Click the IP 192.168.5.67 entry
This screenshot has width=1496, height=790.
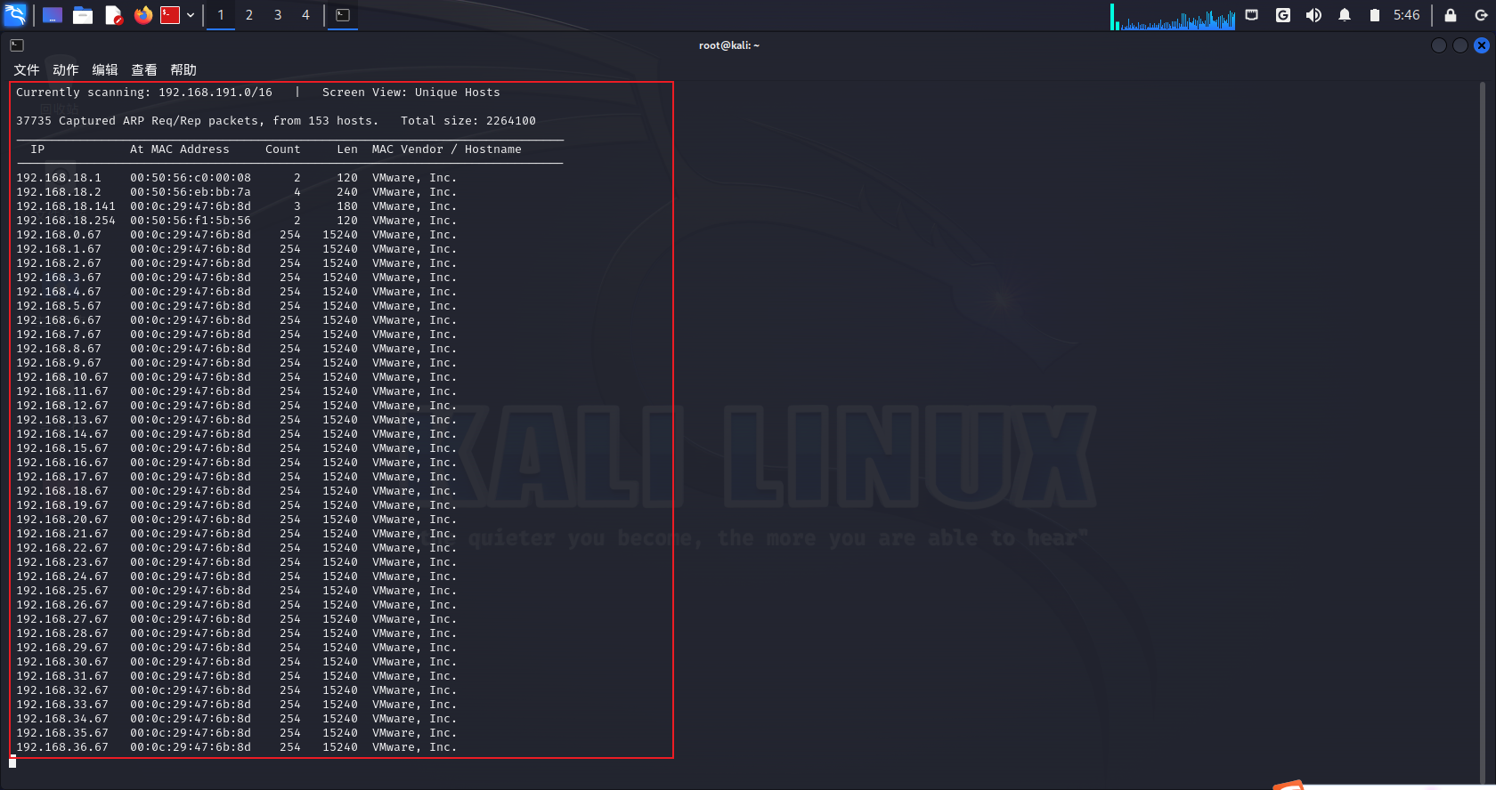point(59,306)
